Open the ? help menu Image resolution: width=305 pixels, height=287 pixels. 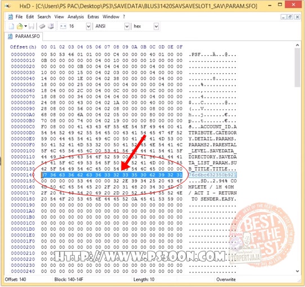point(124,17)
